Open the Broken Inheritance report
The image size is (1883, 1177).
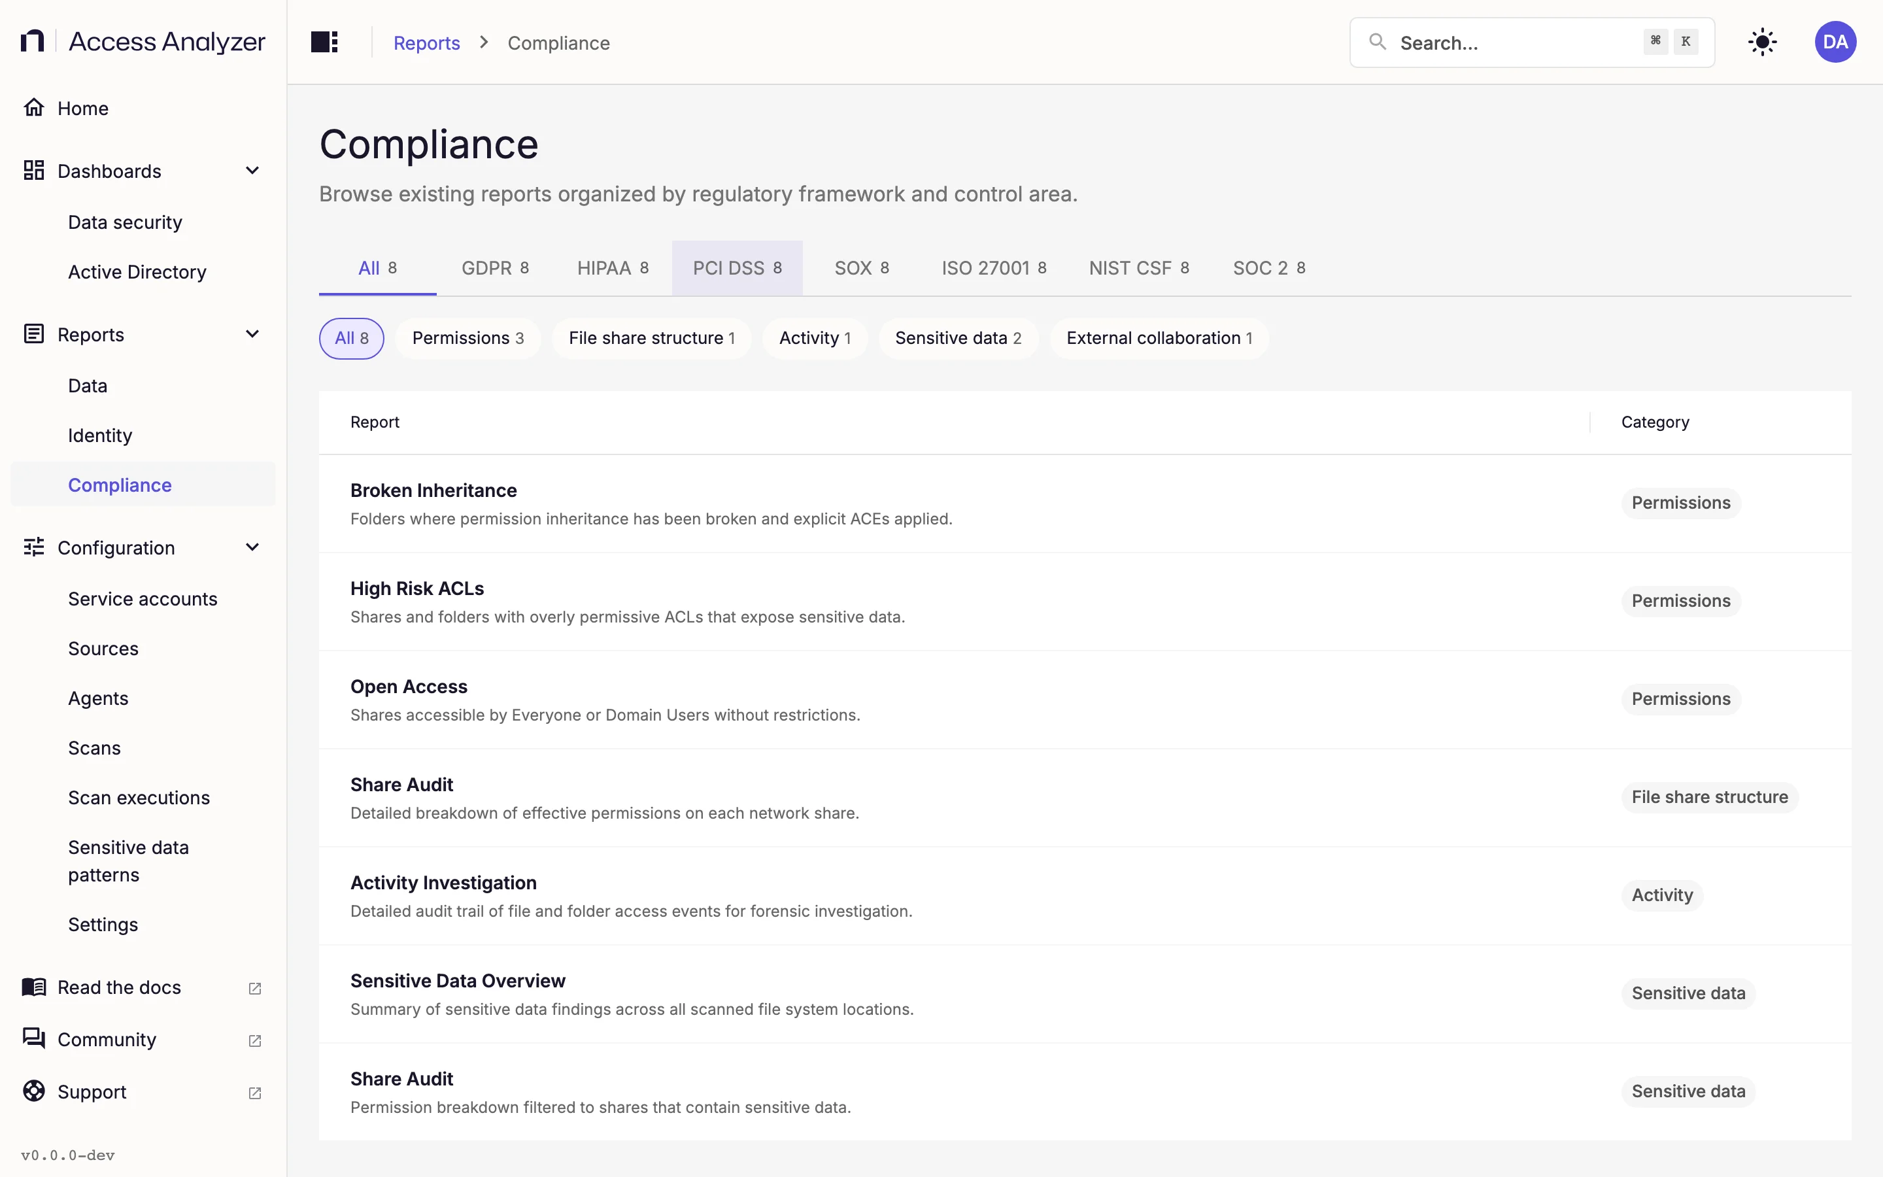1085,503
